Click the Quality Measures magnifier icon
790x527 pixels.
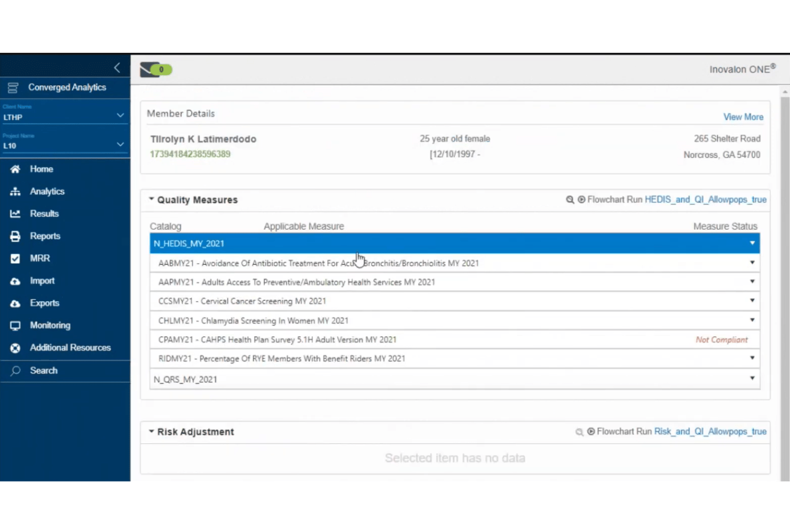click(570, 200)
